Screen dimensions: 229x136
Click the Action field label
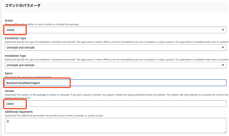pos(9,21)
